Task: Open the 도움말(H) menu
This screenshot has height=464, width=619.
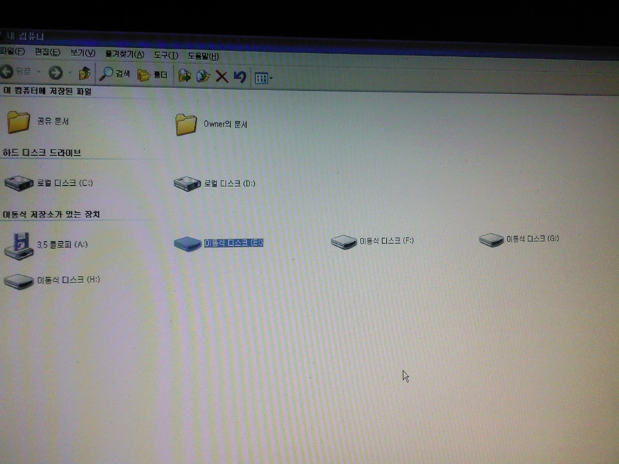Action: (x=203, y=56)
